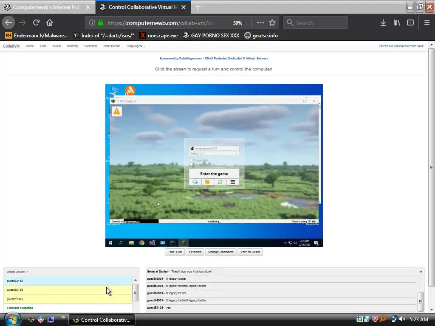Screen dimensions: 435x326
Task: Click the chat bubbles icon below Enter the game
Action: pyautogui.click(x=195, y=182)
